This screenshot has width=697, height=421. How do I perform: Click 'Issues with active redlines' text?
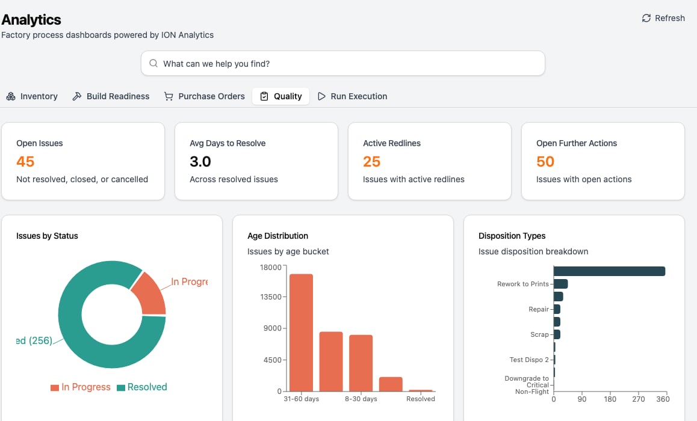(x=414, y=179)
